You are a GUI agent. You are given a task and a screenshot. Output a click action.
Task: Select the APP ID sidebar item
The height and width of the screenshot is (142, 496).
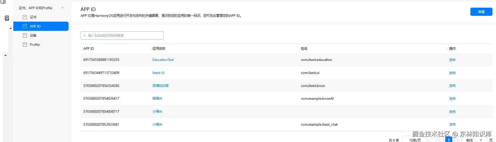click(x=41, y=26)
